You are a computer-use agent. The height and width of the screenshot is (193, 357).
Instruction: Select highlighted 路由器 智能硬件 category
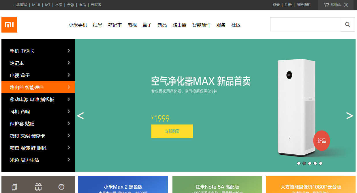38,87
